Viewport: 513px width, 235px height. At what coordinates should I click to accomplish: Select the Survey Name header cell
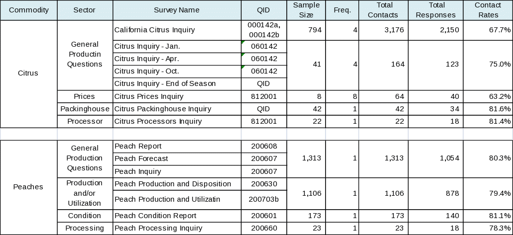pos(177,10)
